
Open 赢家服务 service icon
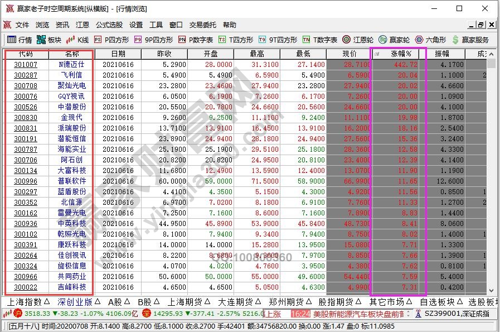tap(470, 40)
